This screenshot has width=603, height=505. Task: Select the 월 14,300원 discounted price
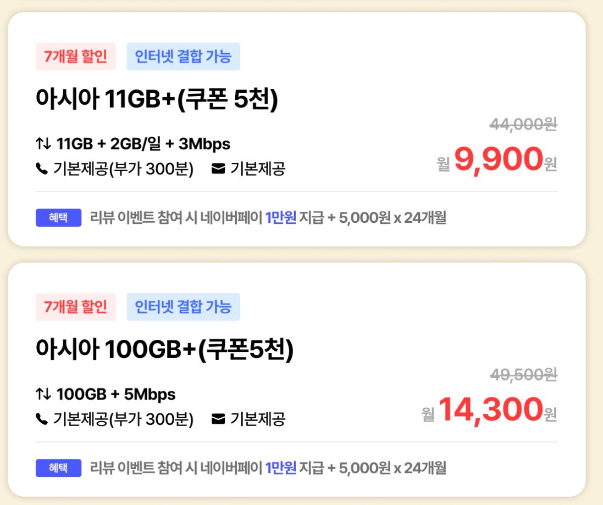(x=489, y=409)
